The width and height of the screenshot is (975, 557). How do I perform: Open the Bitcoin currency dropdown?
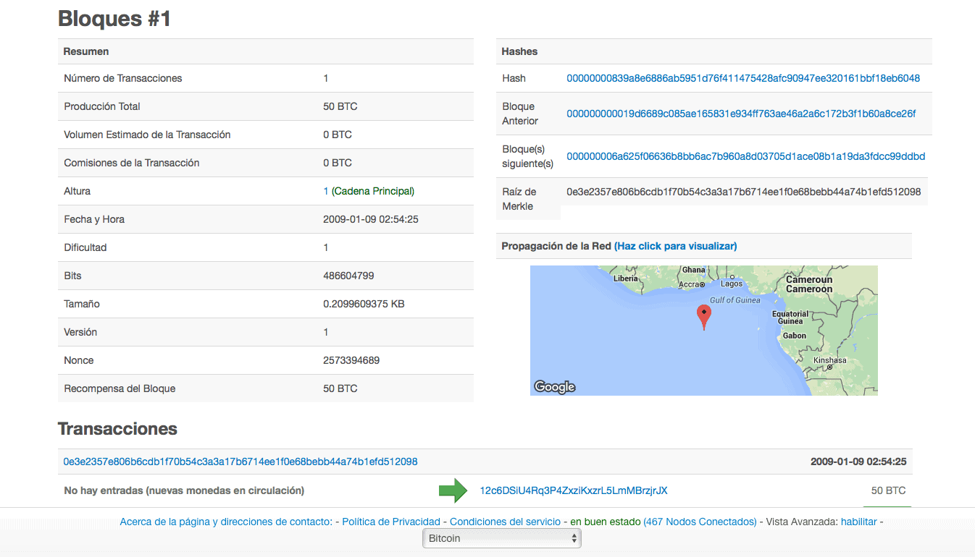click(502, 538)
